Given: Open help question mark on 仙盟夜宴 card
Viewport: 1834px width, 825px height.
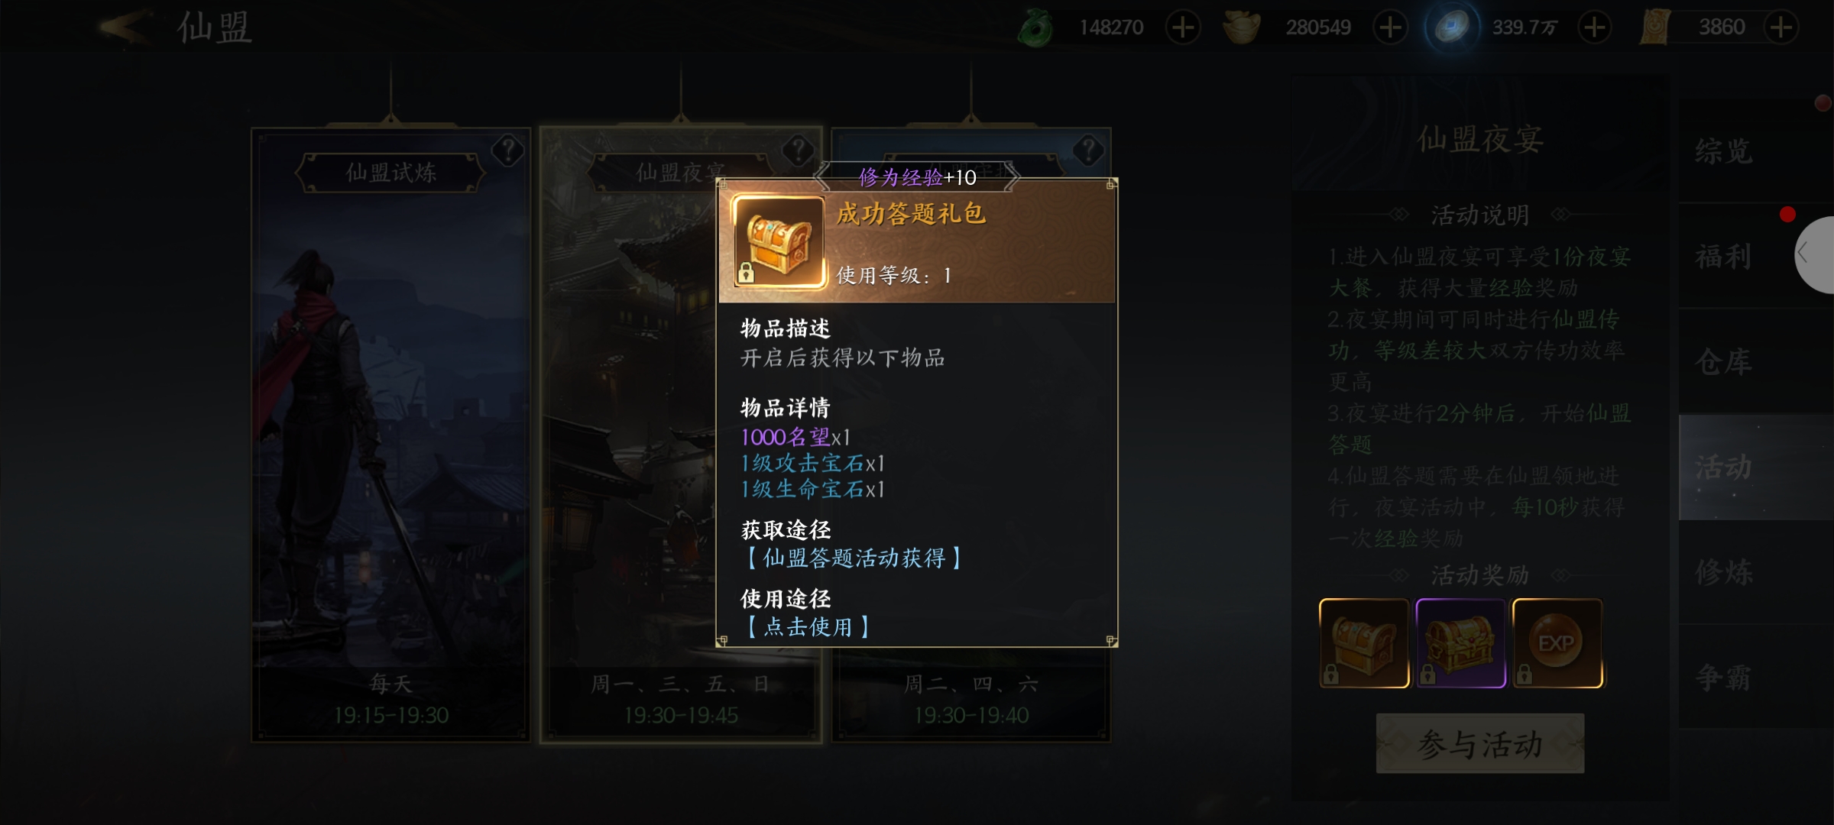Looking at the screenshot, I should 798,150.
